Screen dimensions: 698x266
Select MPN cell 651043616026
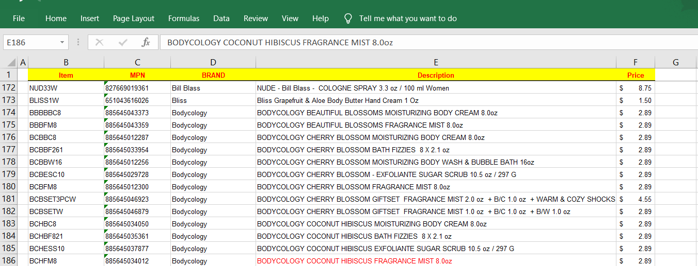click(x=137, y=100)
